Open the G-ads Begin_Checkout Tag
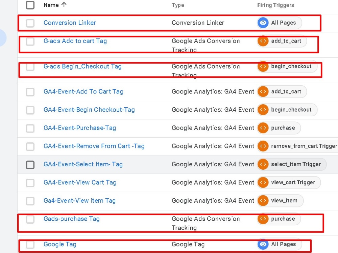 tap(82, 66)
